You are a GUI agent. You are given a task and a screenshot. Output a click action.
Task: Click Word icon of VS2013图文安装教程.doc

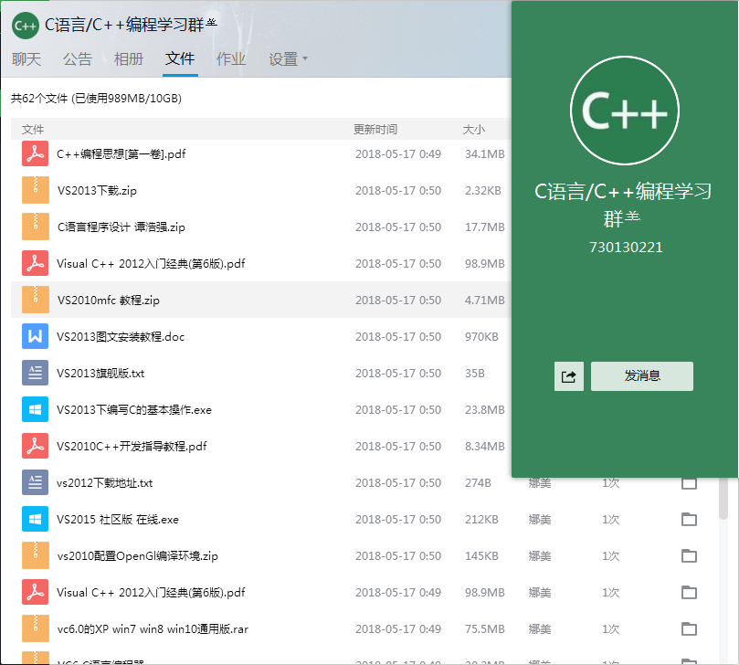click(36, 336)
